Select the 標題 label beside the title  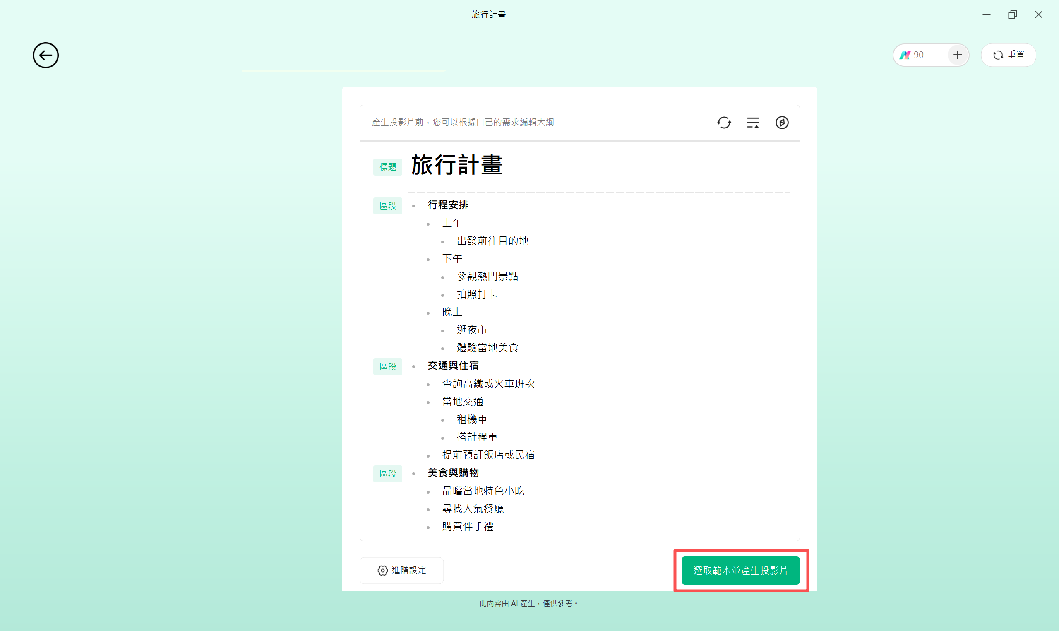coord(387,167)
